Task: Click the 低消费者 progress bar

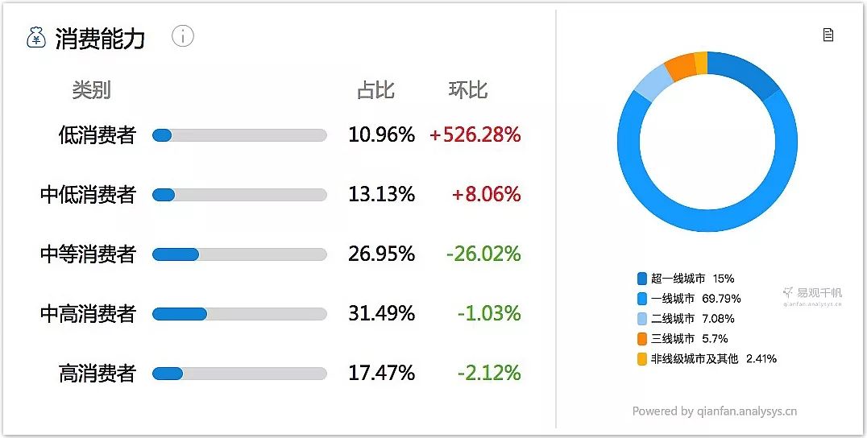Action: (239, 135)
